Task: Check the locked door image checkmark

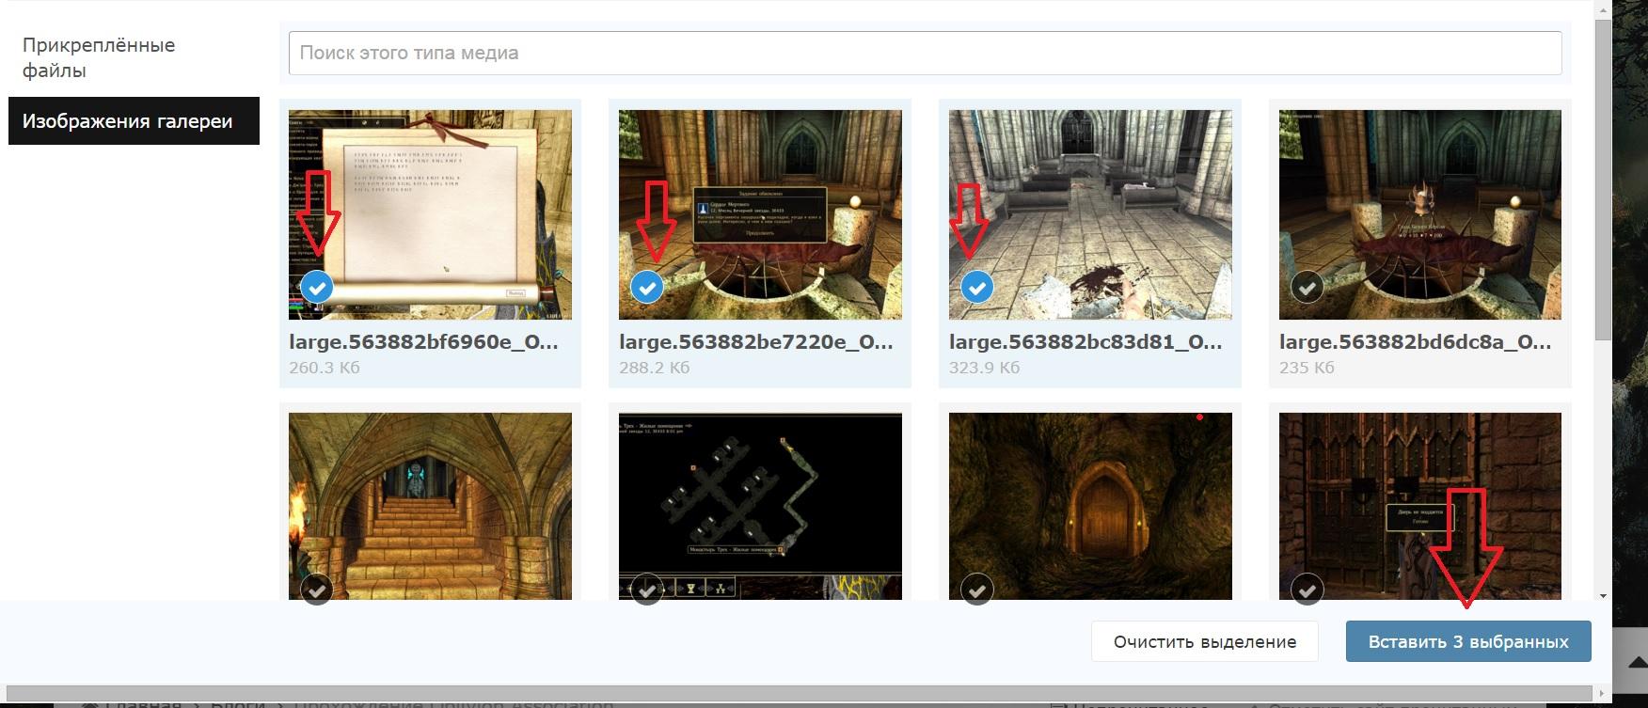Action: pos(1307,590)
